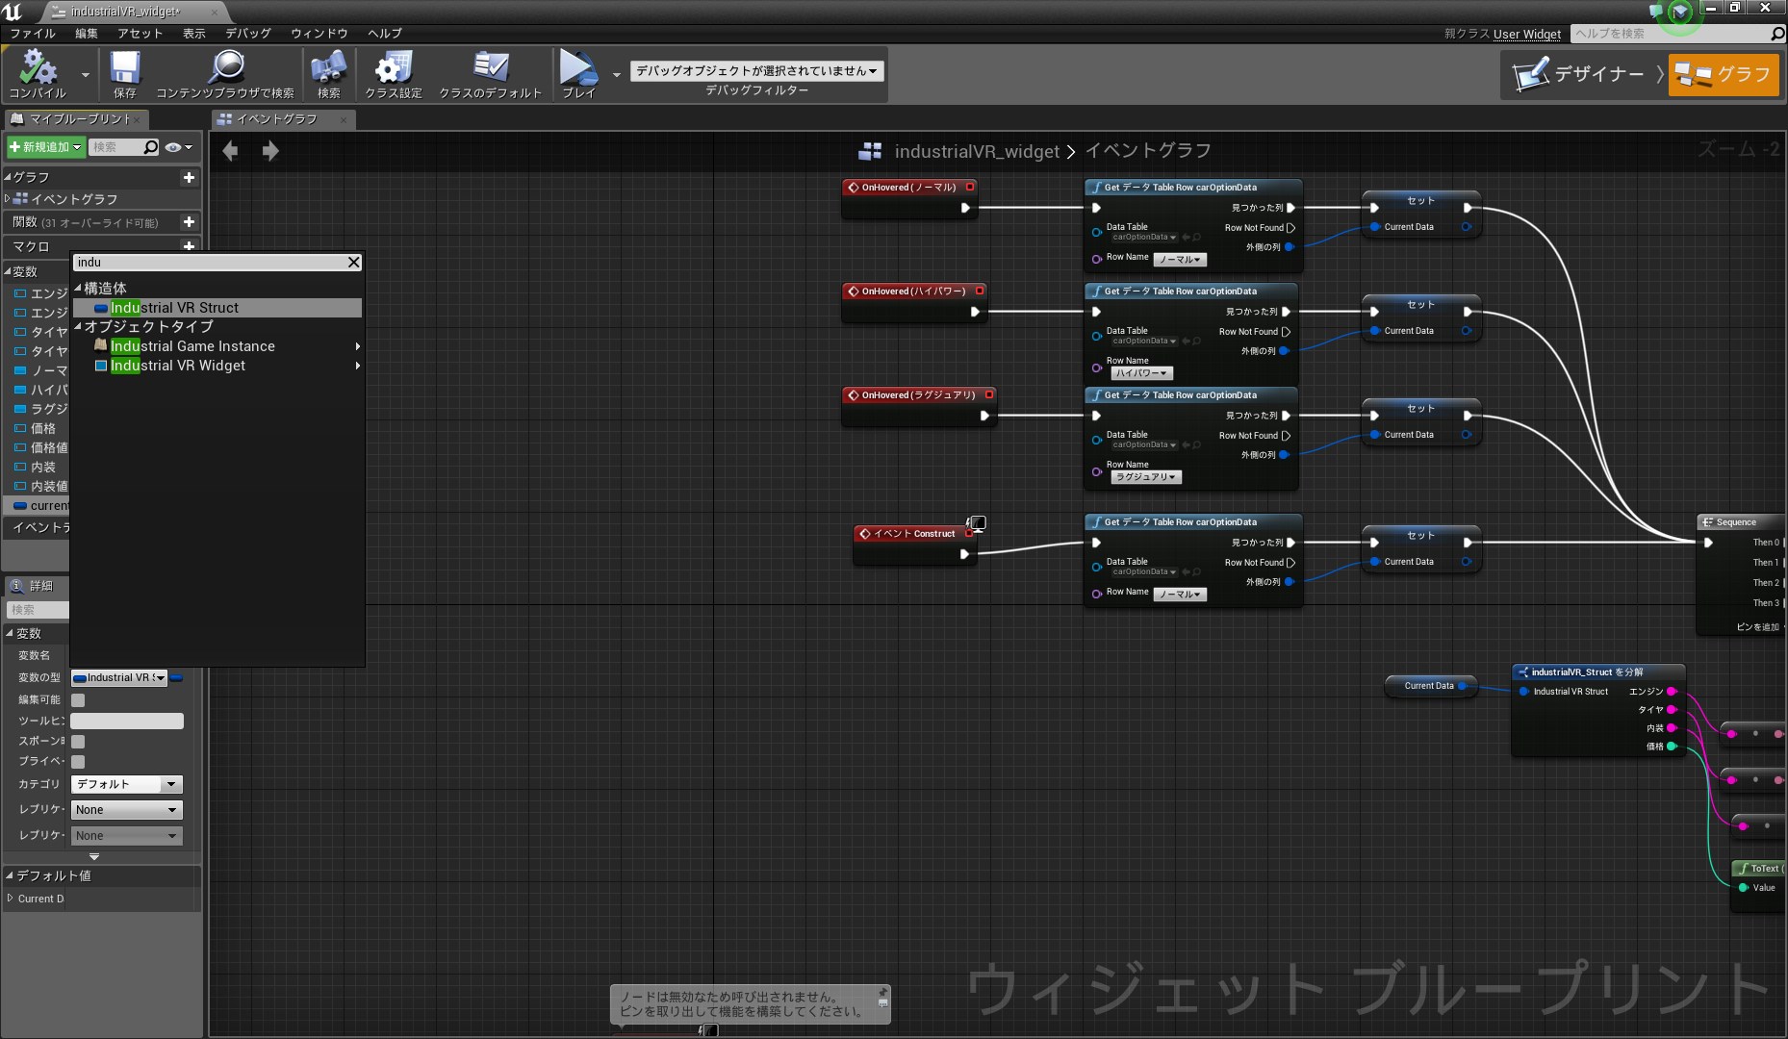Screen dimensions: 1788x1039
Task: Start play with the プレイ icon
Action: pos(578,75)
